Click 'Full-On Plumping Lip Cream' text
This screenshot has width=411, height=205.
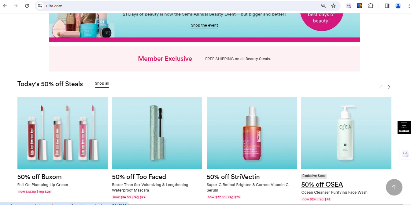(x=43, y=185)
